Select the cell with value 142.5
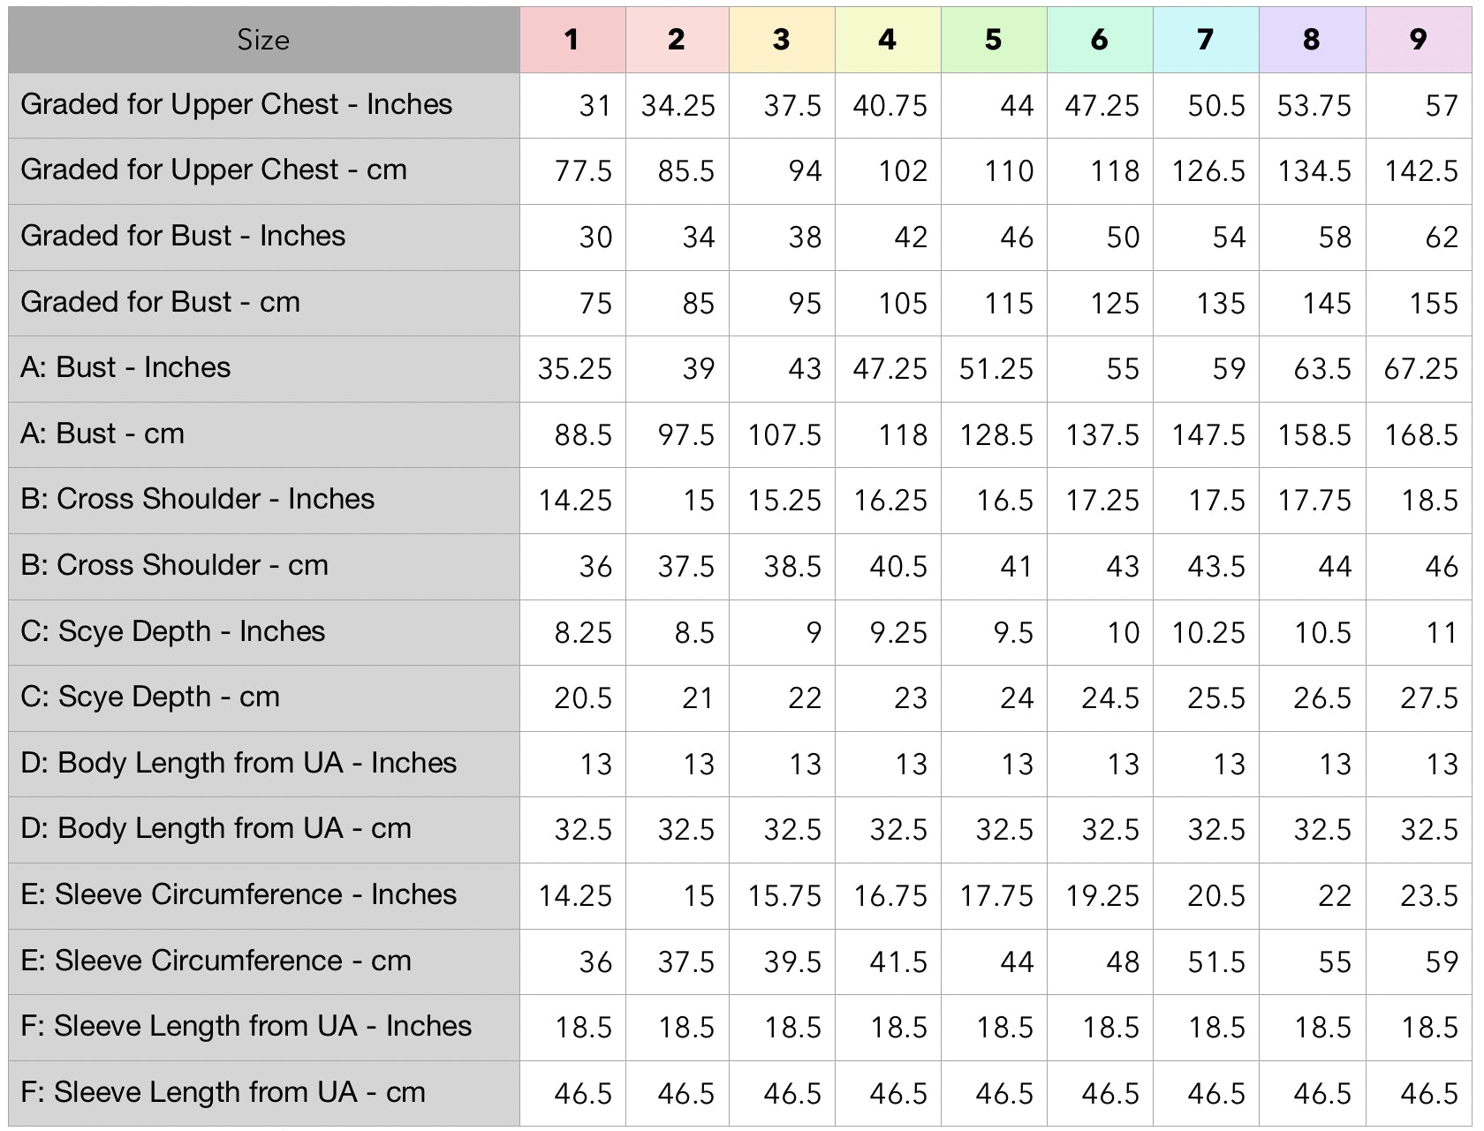The width and height of the screenshot is (1484, 1131). tap(1420, 171)
